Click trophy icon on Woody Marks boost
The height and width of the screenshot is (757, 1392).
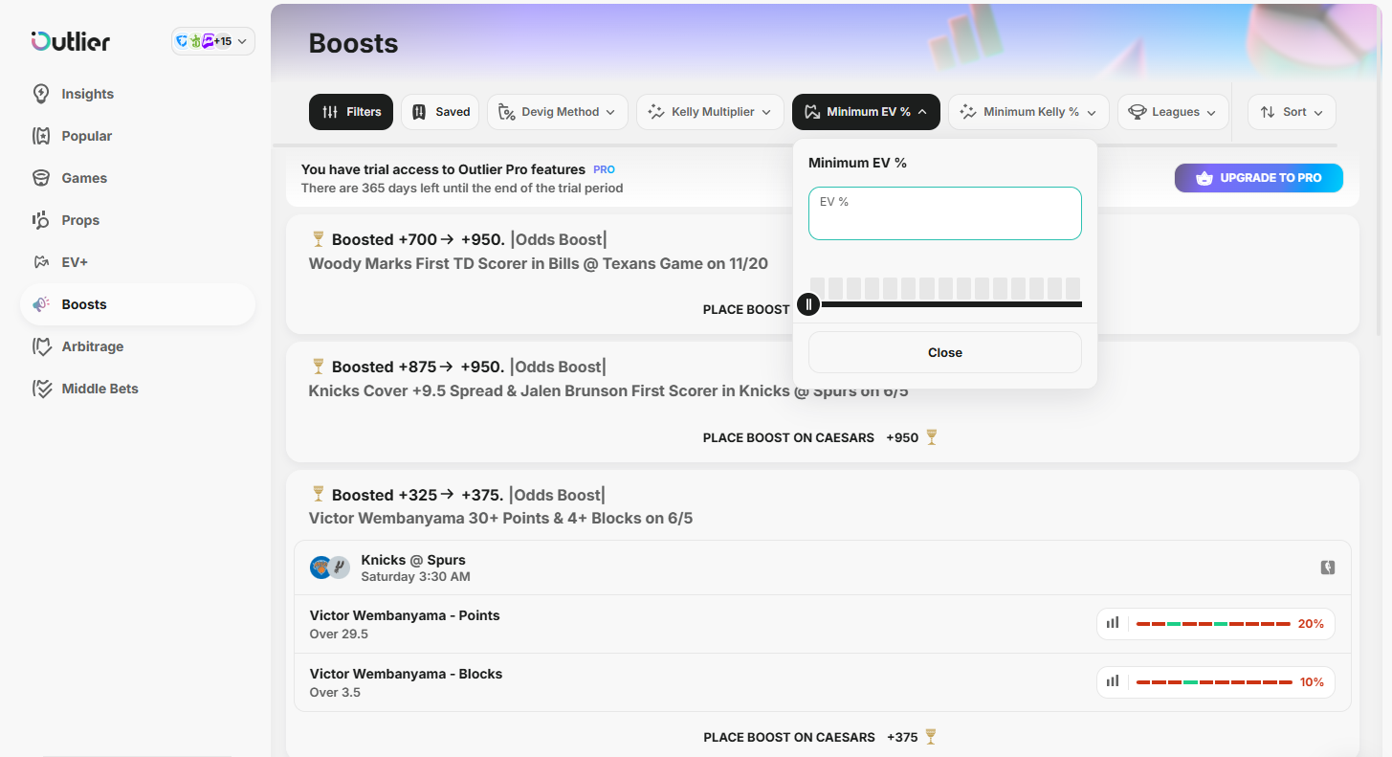pos(319,238)
